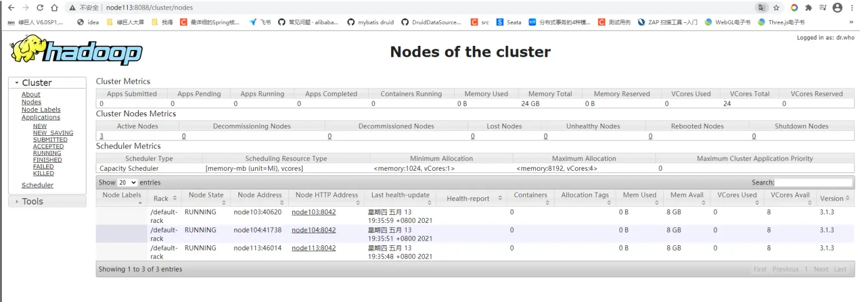
Task: Select Node Labels in the Cluster menu
Action: pyautogui.click(x=41, y=109)
